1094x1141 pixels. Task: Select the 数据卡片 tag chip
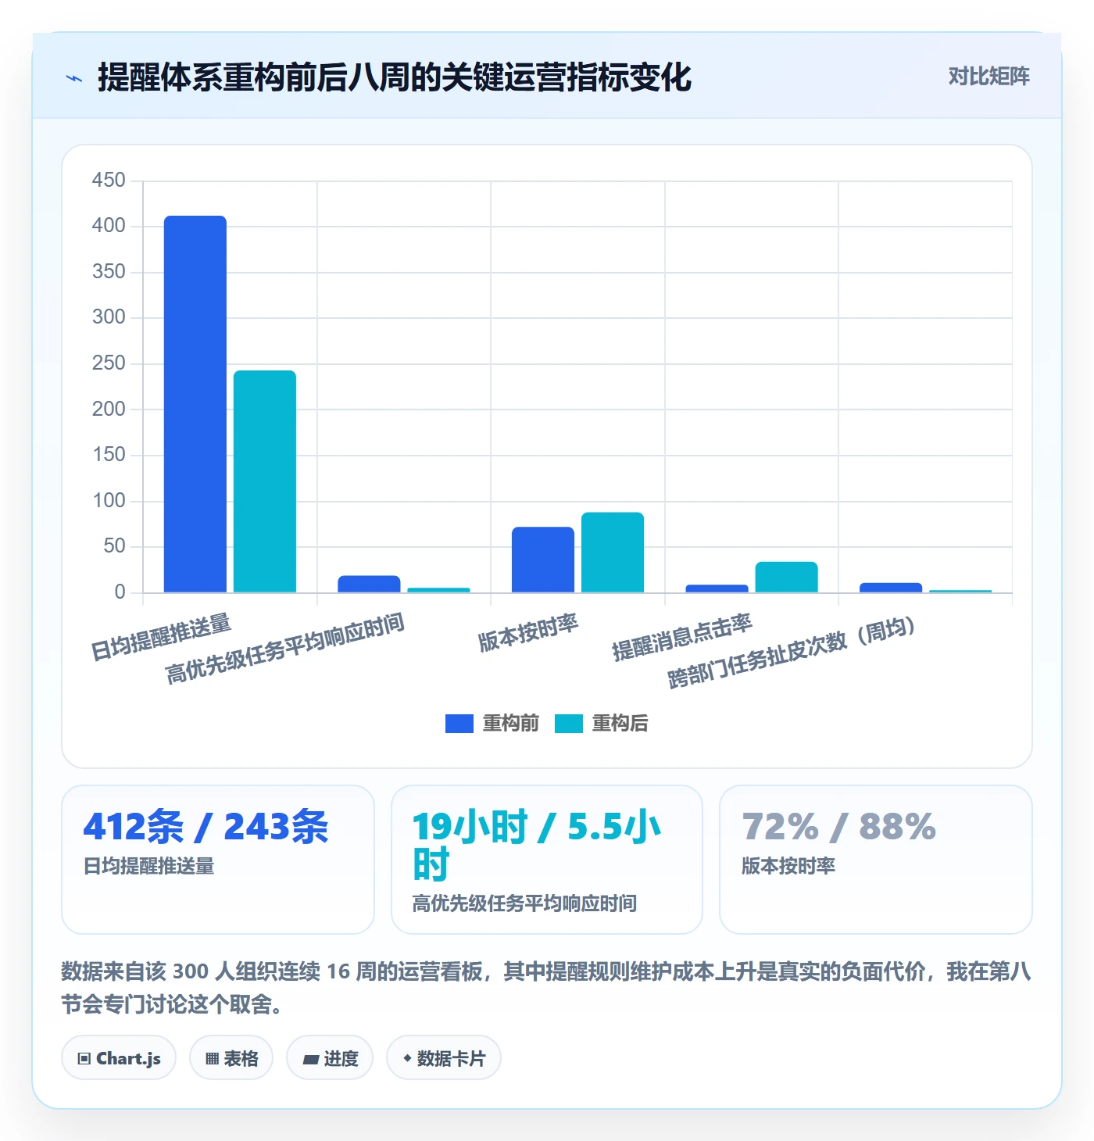pyautogui.click(x=444, y=1058)
